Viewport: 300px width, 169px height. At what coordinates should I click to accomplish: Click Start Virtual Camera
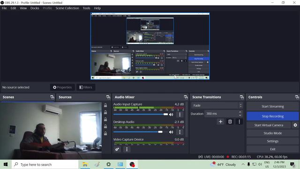pos(269,125)
